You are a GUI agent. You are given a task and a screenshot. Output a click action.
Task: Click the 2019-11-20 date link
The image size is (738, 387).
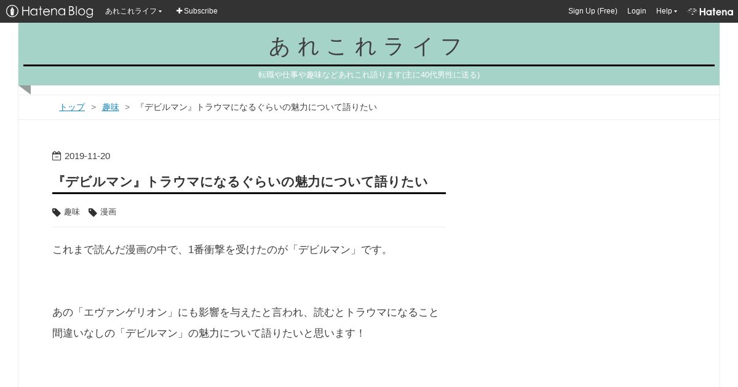point(87,156)
